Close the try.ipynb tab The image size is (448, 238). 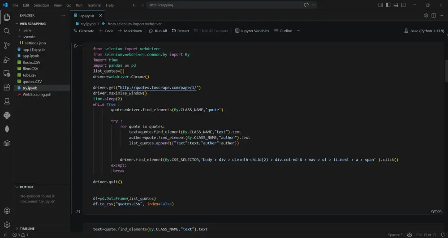click(100, 15)
